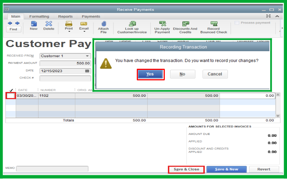
Task: Click the Find button
Action: click(x=13, y=29)
